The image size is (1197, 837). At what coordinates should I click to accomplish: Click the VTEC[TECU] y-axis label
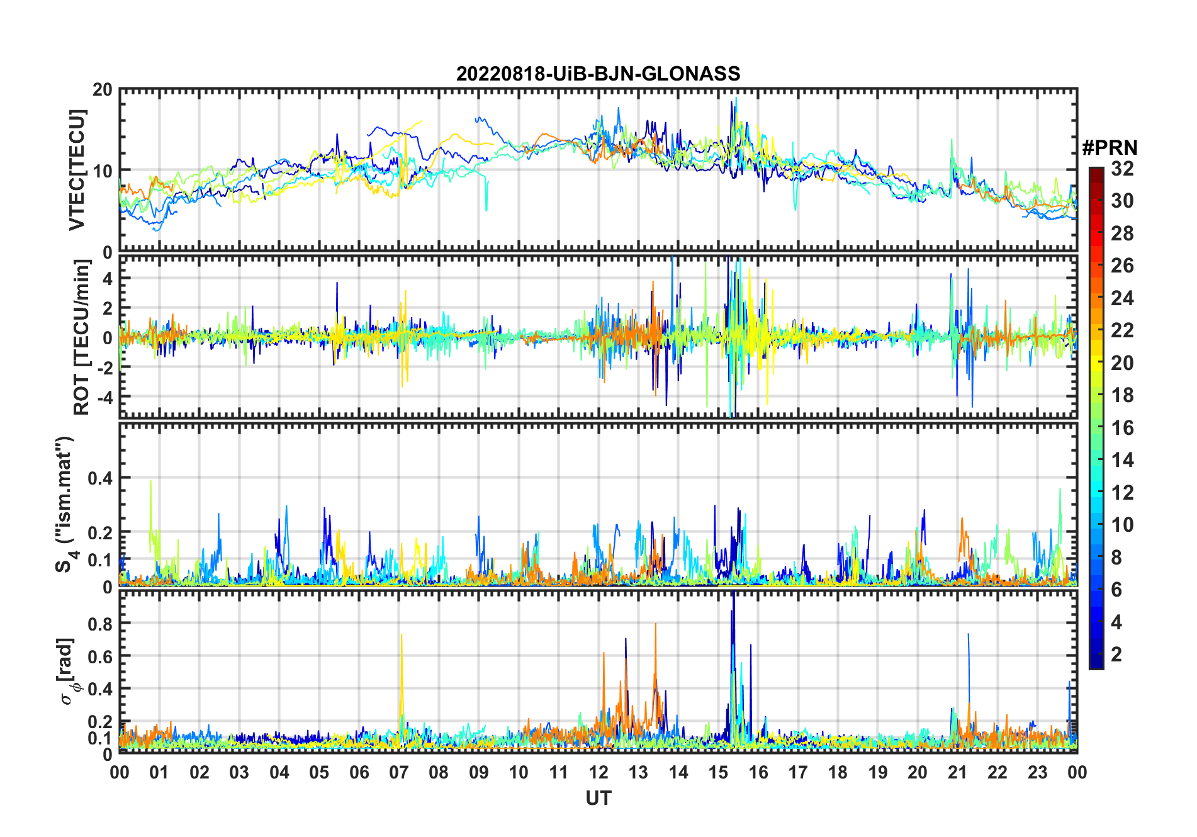coord(77,171)
